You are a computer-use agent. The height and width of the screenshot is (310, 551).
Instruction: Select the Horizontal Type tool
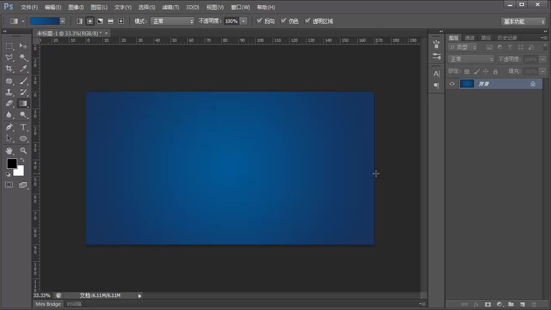[x=23, y=127]
